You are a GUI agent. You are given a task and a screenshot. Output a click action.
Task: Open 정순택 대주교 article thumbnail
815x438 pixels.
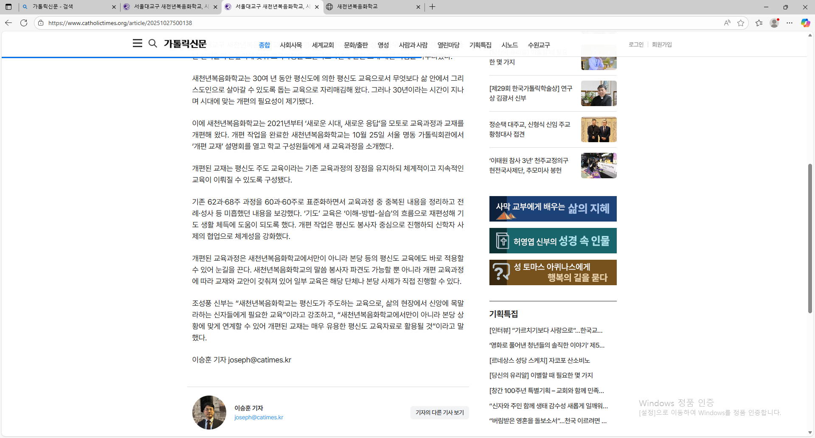[x=599, y=129]
